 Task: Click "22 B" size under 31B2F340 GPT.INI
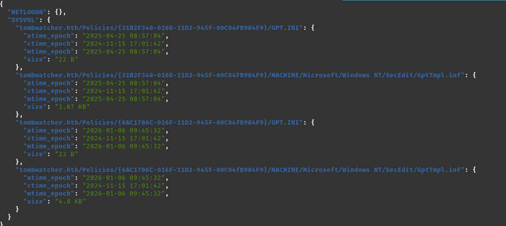[x=66, y=60]
